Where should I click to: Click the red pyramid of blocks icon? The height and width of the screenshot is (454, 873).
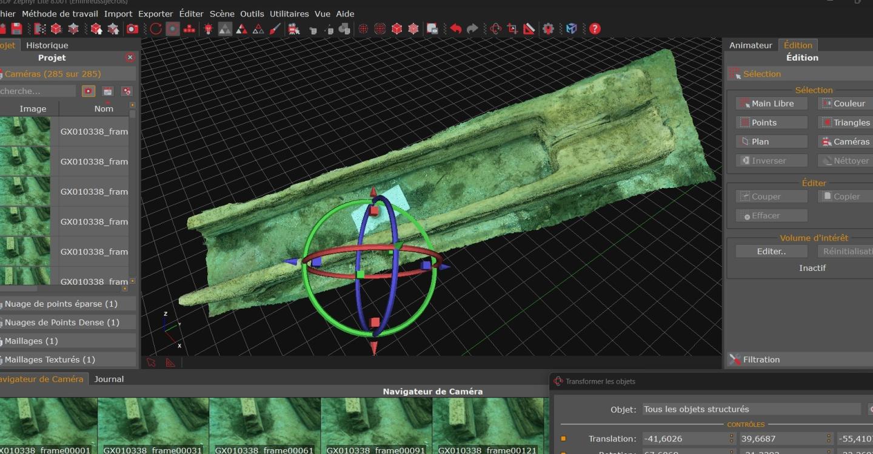[x=189, y=28]
